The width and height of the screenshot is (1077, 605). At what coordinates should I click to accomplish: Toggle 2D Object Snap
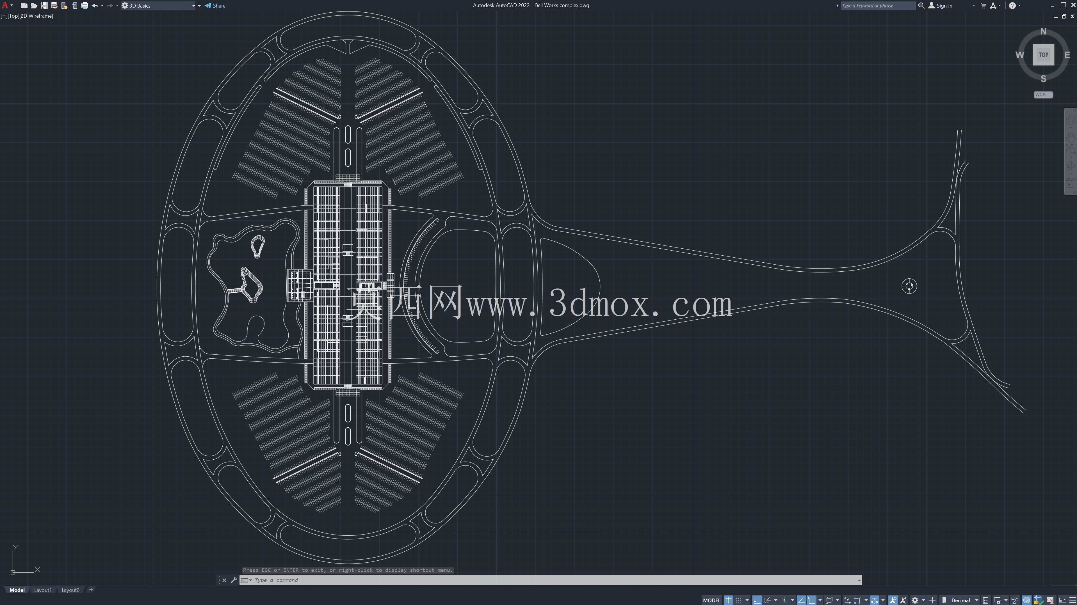tap(812, 601)
